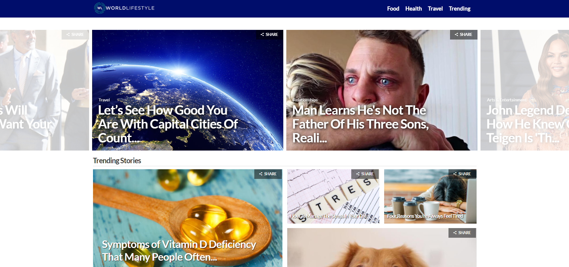Image resolution: width=569 pixels, height=267 pixels.
Task: Click the faded share button on left slide
Action: (75, 35)
